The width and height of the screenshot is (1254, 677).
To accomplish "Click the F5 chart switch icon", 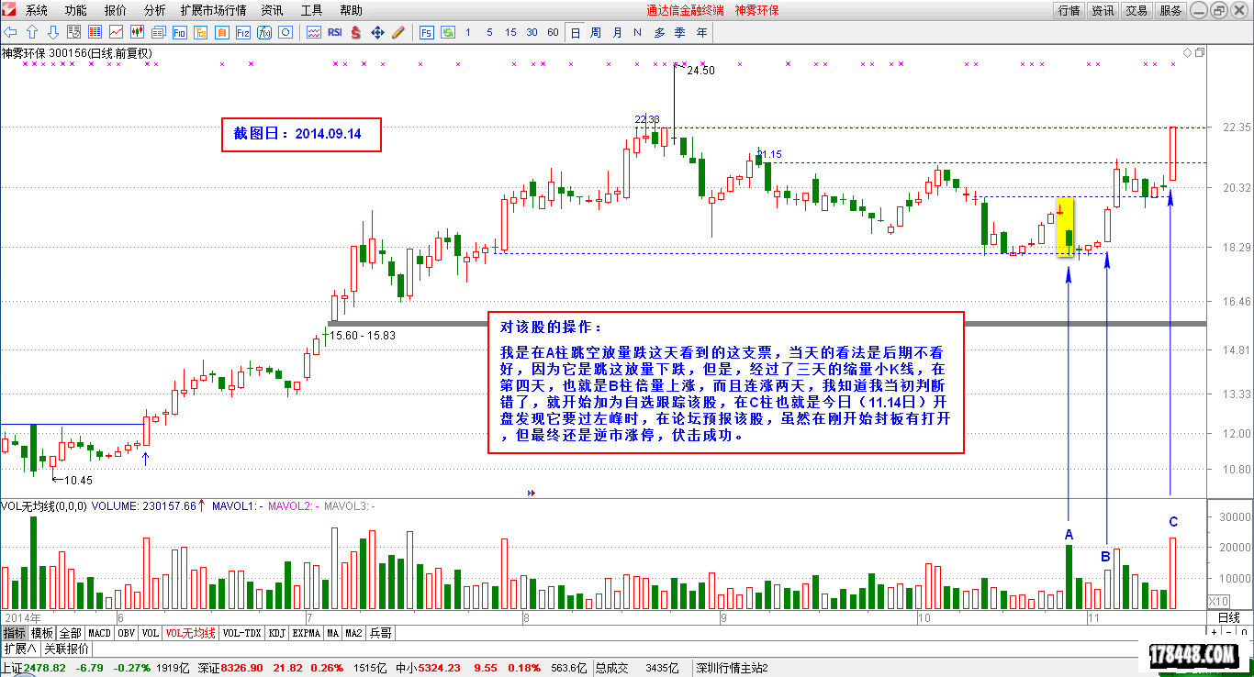I will [x=426, y=32].
